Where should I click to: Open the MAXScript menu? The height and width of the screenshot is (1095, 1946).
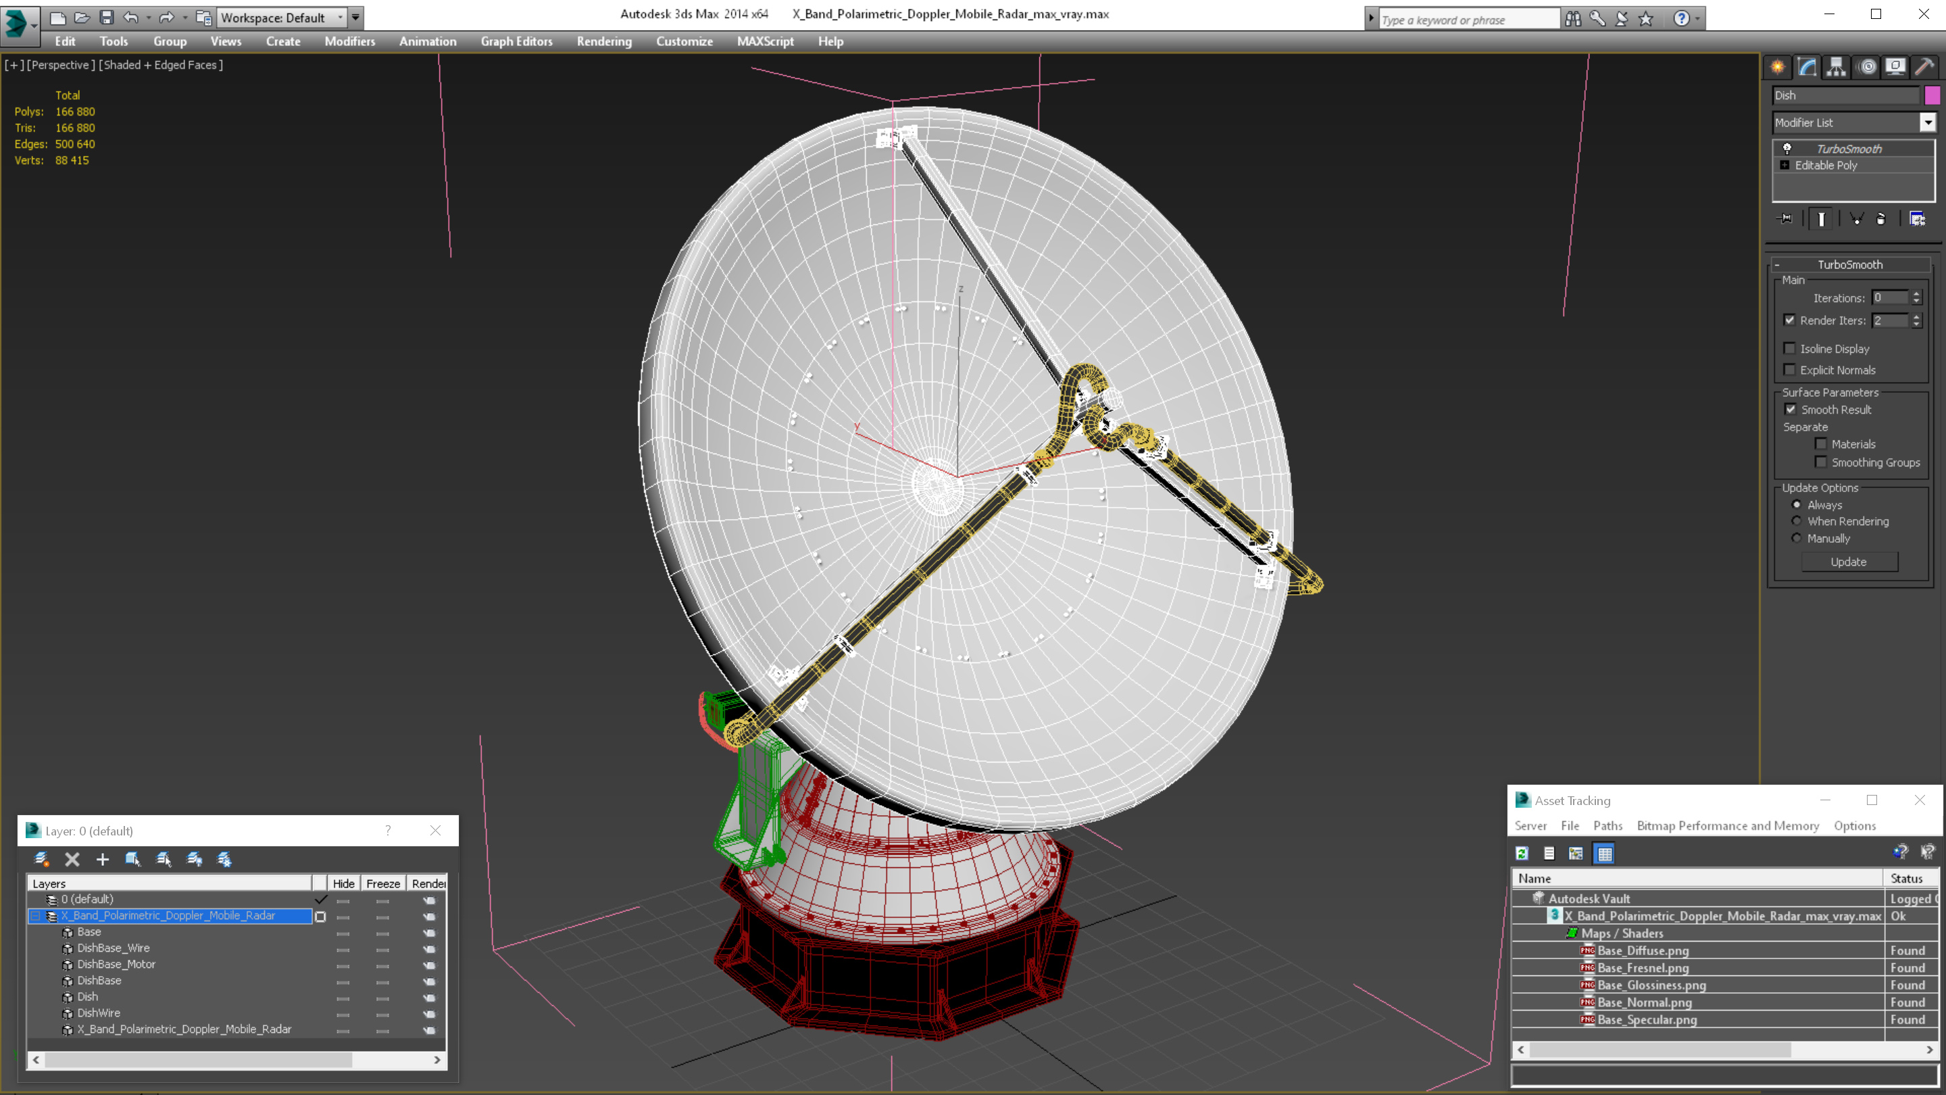[x=766, y=41]
